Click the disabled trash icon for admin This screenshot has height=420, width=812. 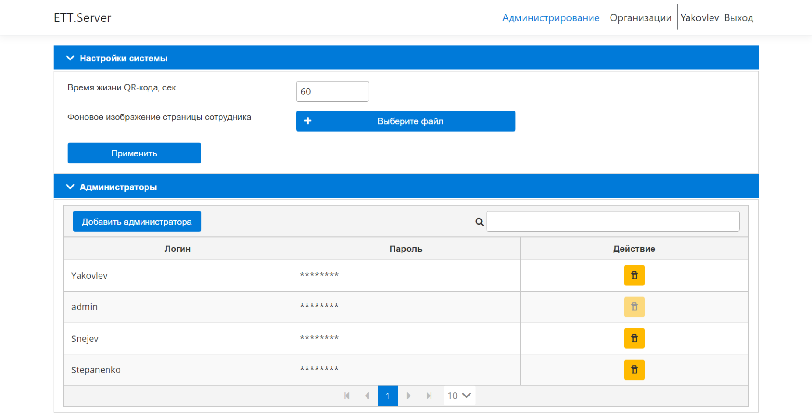[634, 307]
